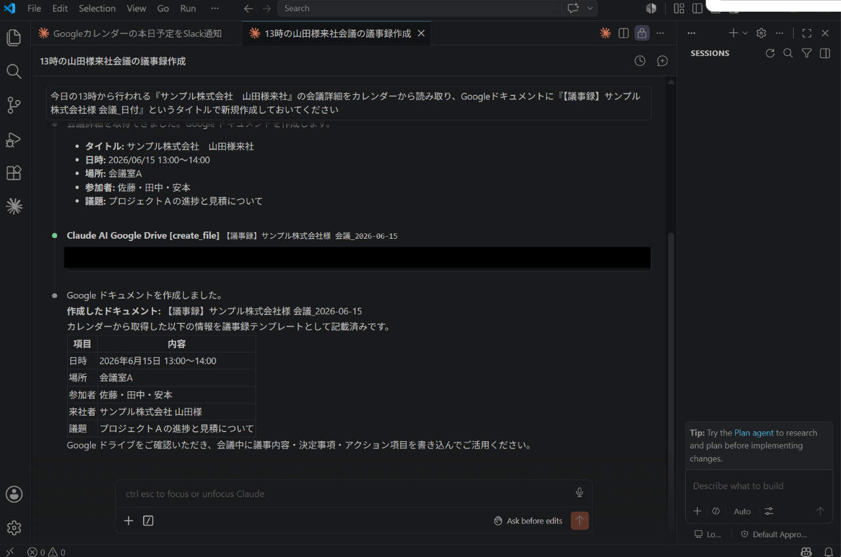Open the Copilot status icon in the status bar
841x557 pixels.
coord(806,552)
